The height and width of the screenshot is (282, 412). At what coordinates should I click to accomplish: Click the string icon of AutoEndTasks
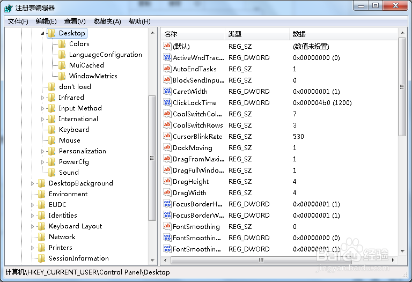pos(167,69)
